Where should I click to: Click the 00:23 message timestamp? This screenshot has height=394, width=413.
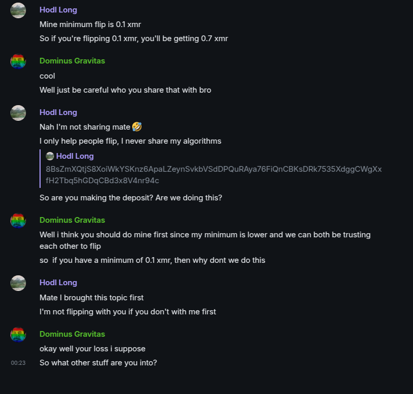tap(18, 363)
